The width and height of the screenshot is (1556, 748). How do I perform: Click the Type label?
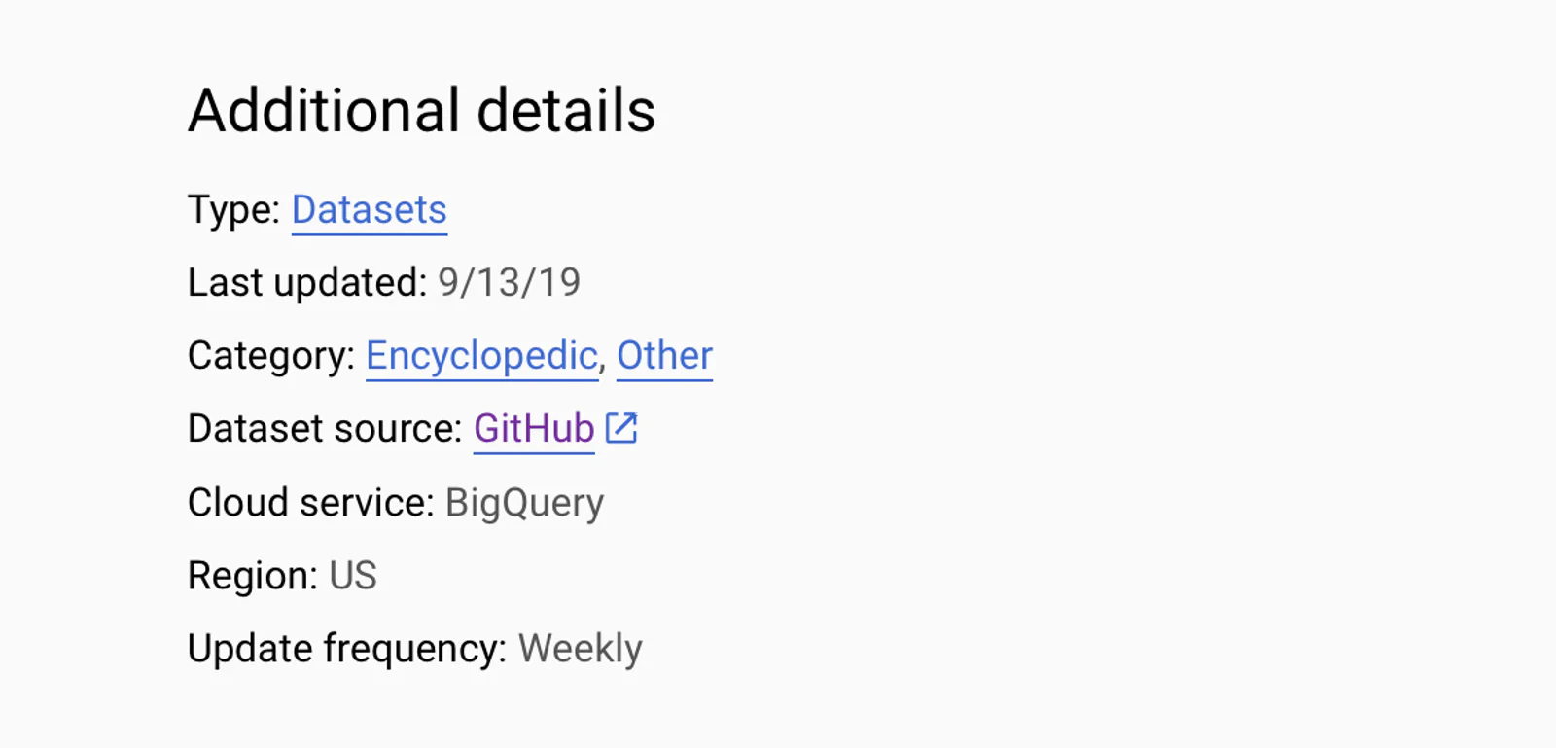234,210
